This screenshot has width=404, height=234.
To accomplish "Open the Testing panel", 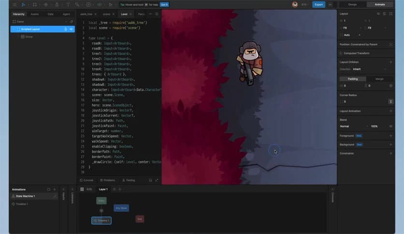I will (129, 180).
